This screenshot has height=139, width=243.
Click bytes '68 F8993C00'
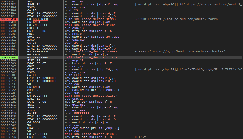coord(37,51)
